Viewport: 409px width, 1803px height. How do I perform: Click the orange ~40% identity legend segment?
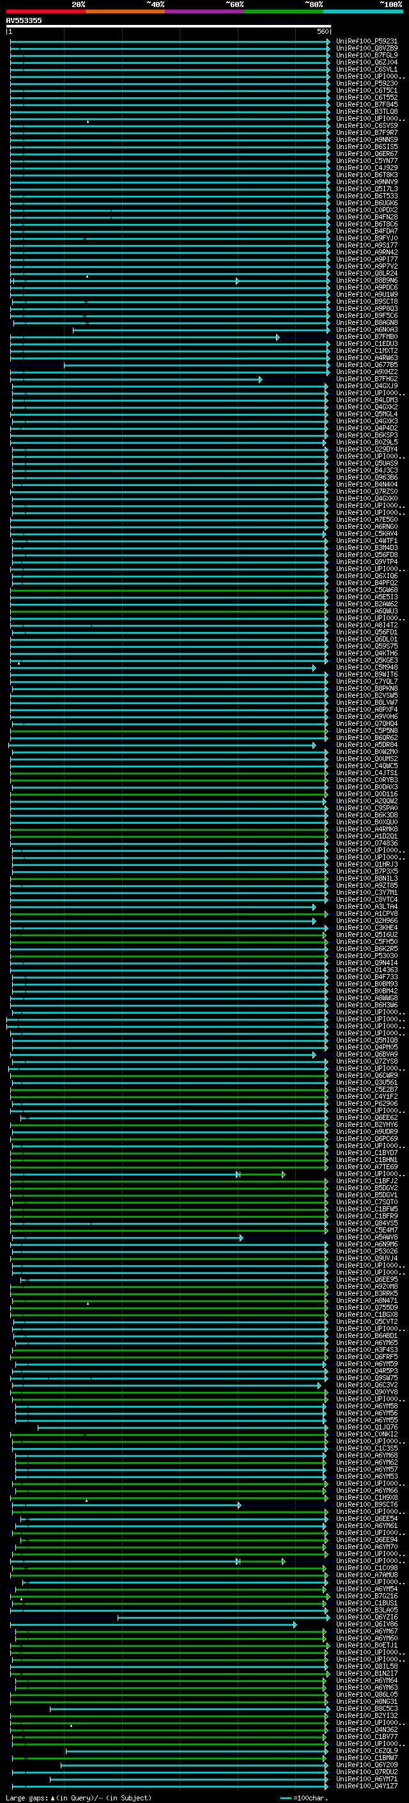[x=125, y=12]
